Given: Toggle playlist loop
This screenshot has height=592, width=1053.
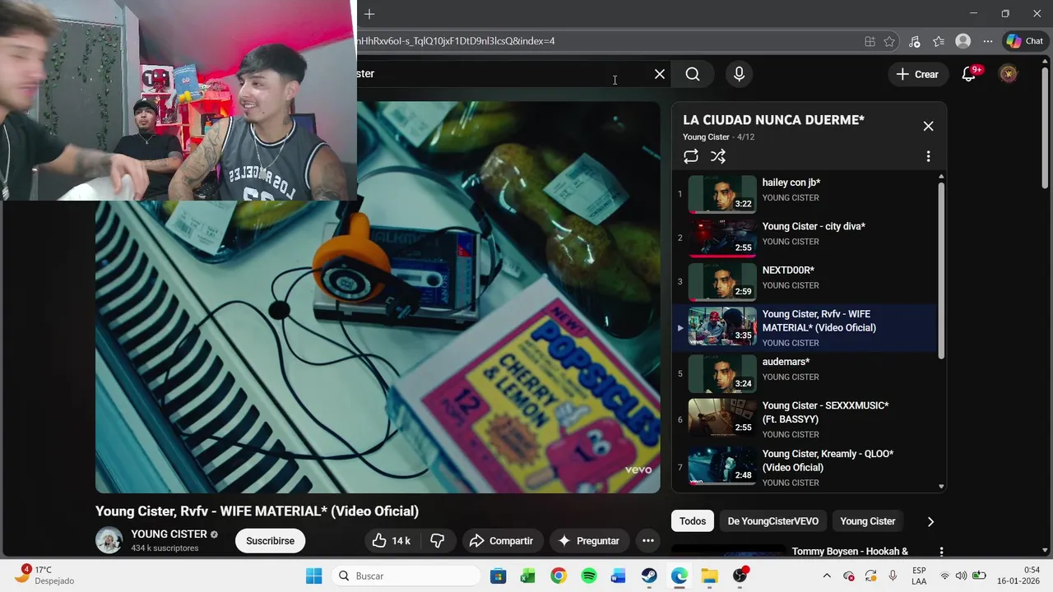Looking at the screenshot, I should [x=691, y=156].
